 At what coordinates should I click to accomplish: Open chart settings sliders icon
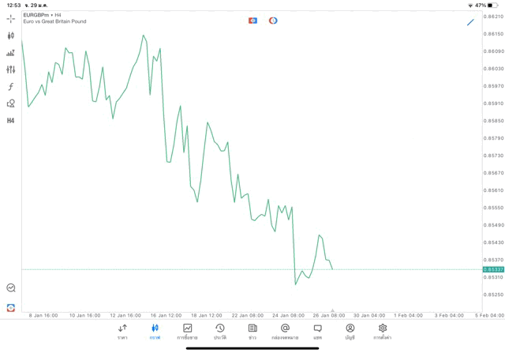[11, 69]
